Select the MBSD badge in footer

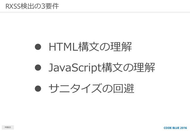point(8,127)
